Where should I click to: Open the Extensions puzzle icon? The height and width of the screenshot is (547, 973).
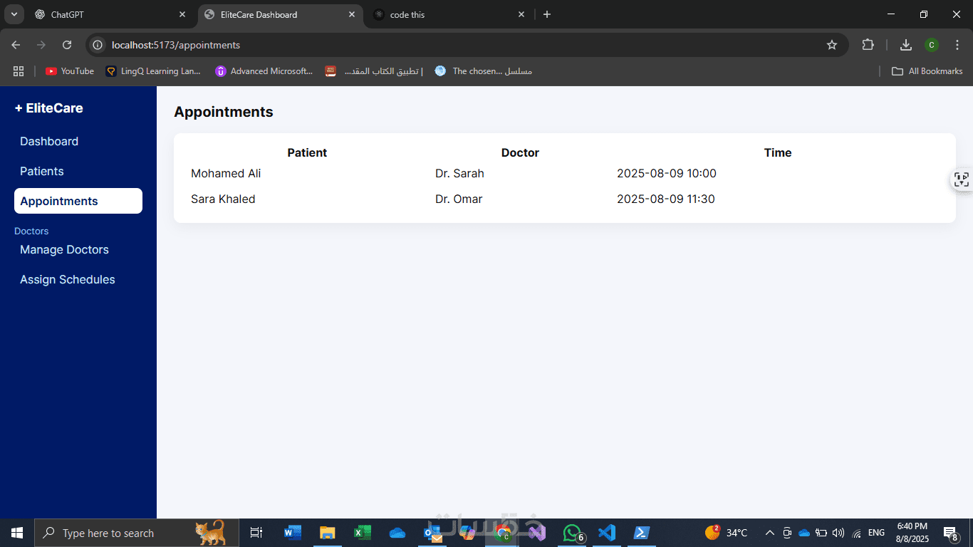tap(868, 45)
